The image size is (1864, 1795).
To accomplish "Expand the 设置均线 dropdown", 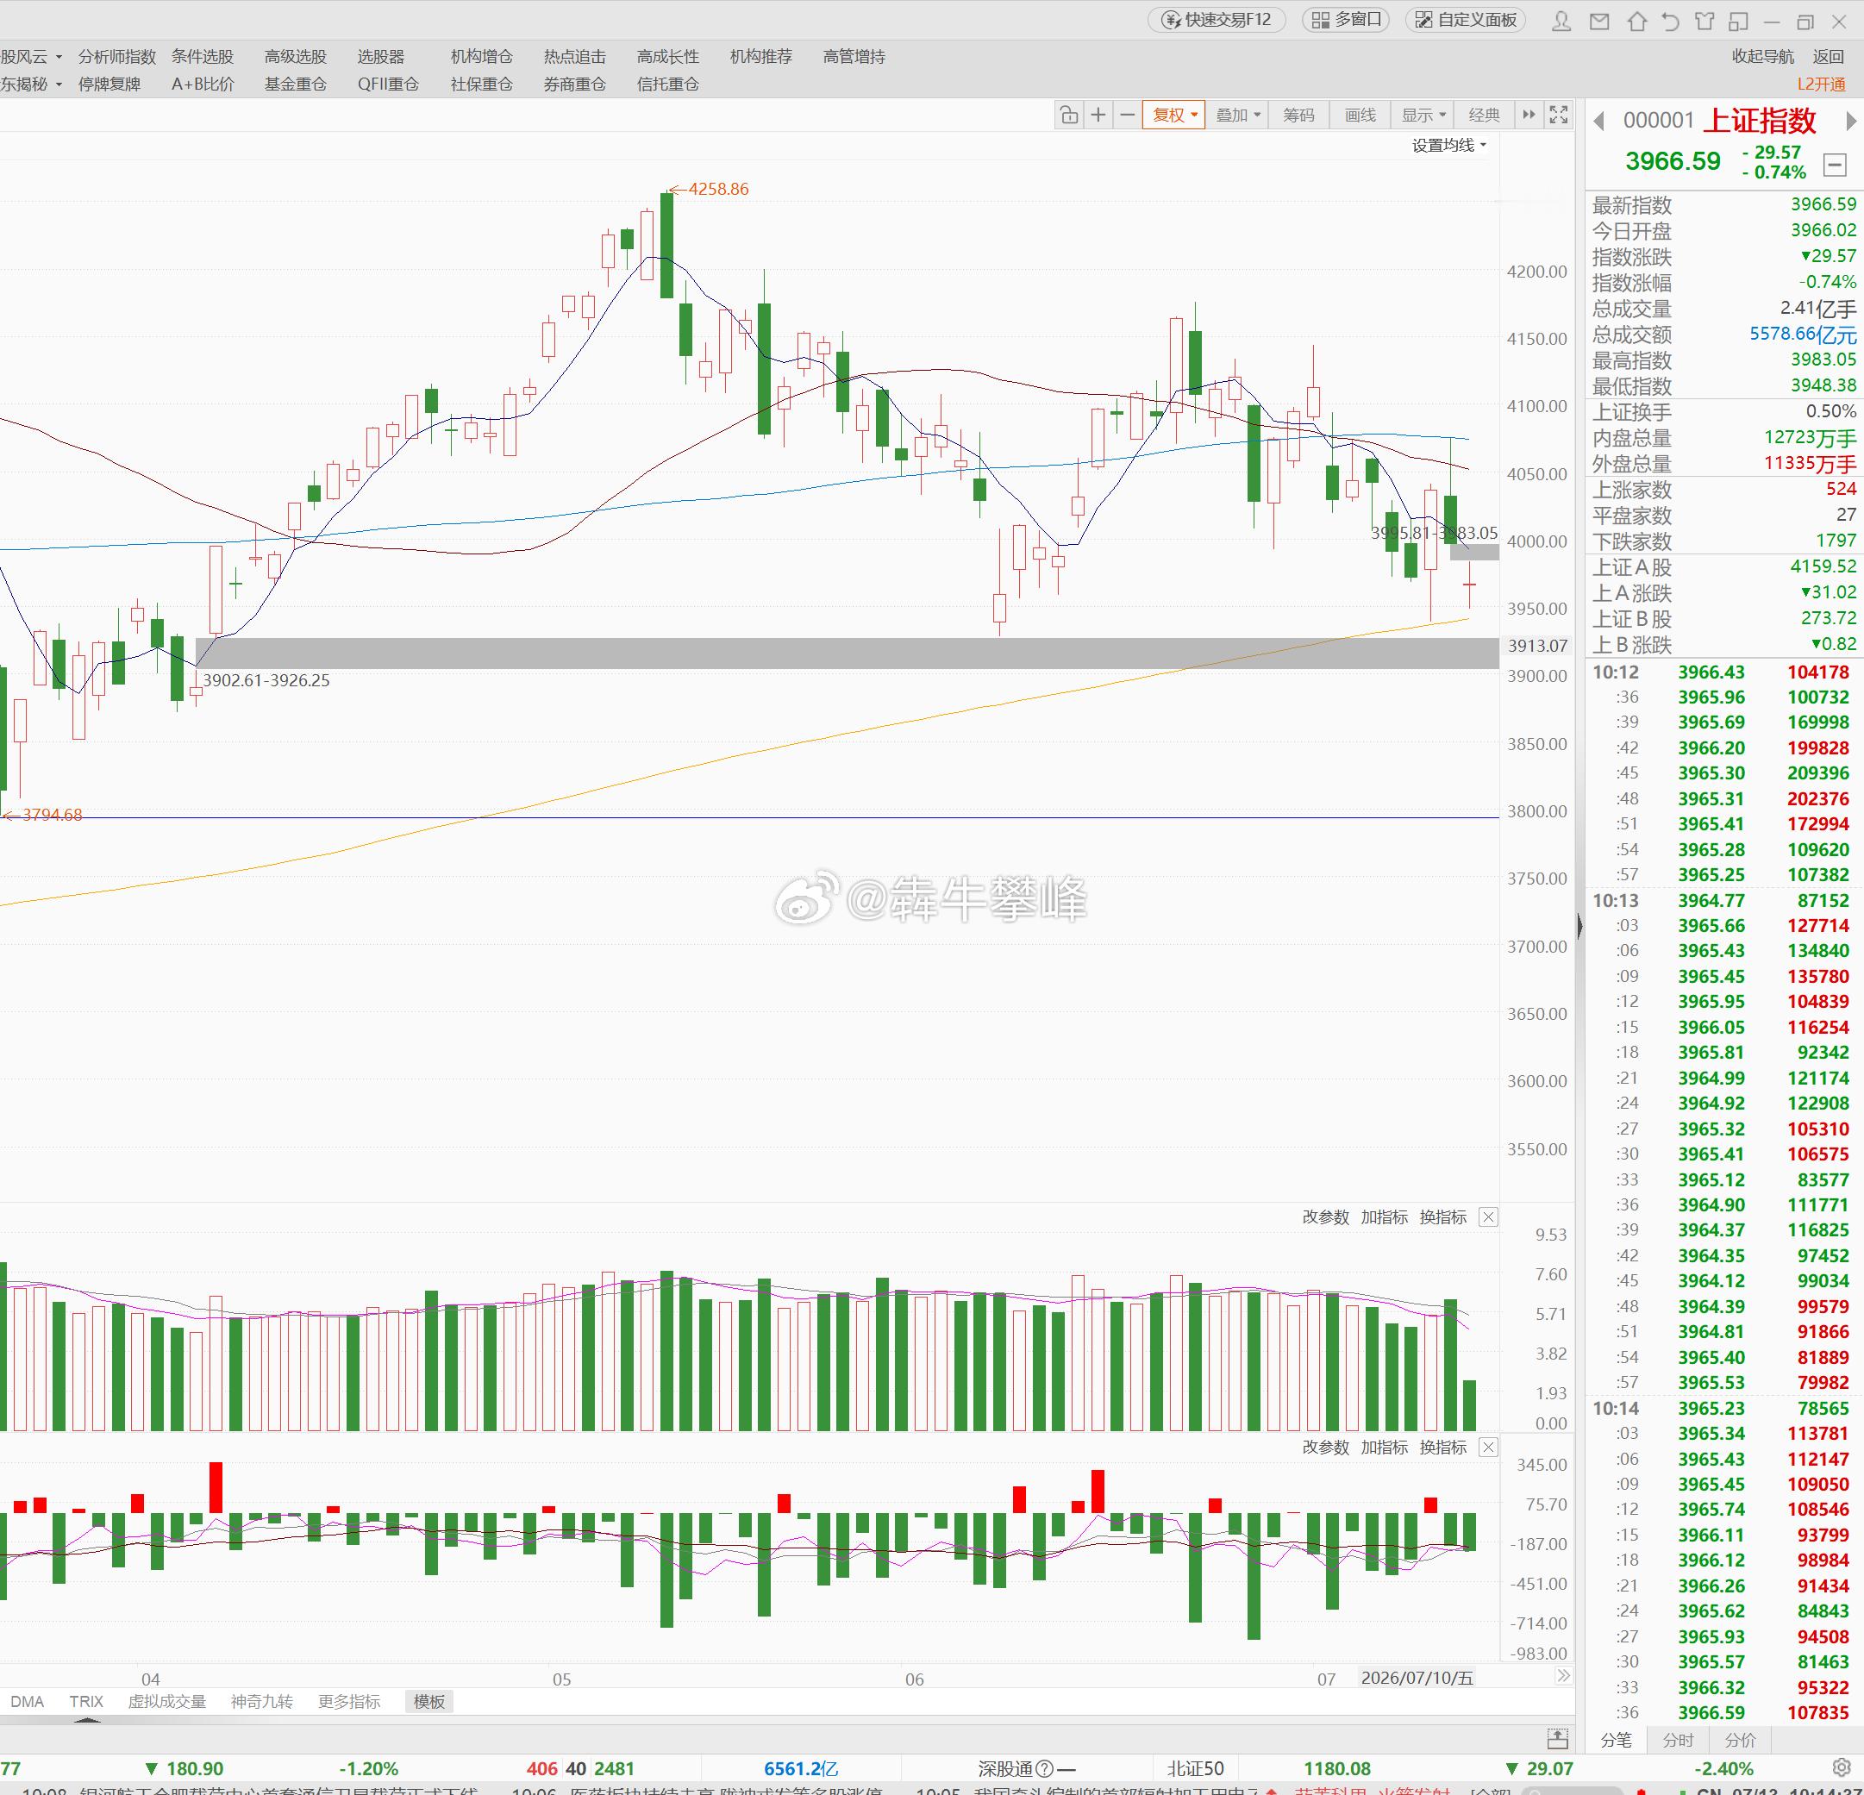I will pos(1448,146).
